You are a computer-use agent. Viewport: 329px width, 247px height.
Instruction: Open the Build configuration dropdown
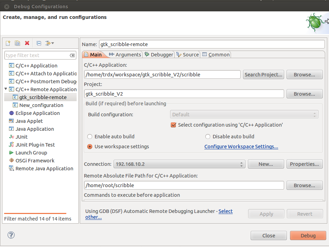(x=244, y=115)
